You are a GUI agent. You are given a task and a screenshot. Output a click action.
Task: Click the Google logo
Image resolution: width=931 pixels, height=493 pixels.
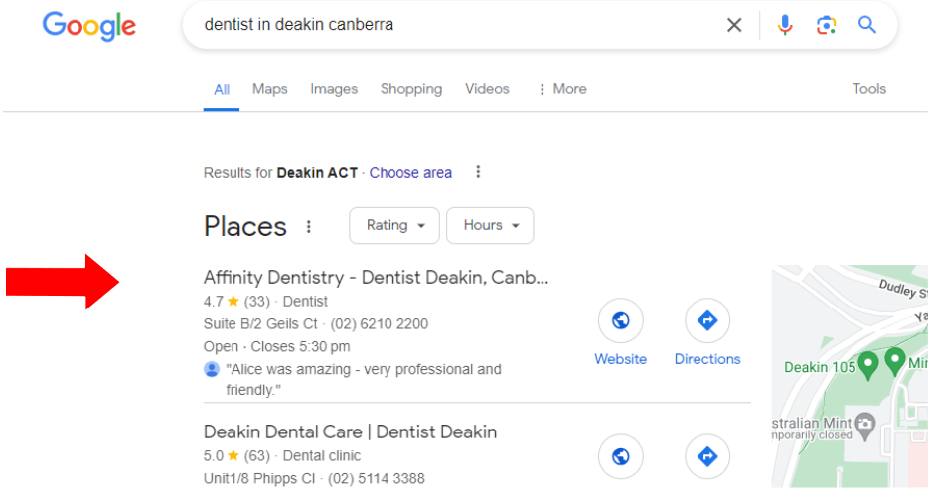point(89,26)
